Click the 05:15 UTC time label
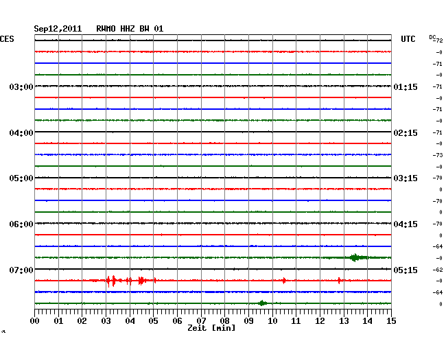The height and width of the screenshot is (339, 446). click(406, 270)
